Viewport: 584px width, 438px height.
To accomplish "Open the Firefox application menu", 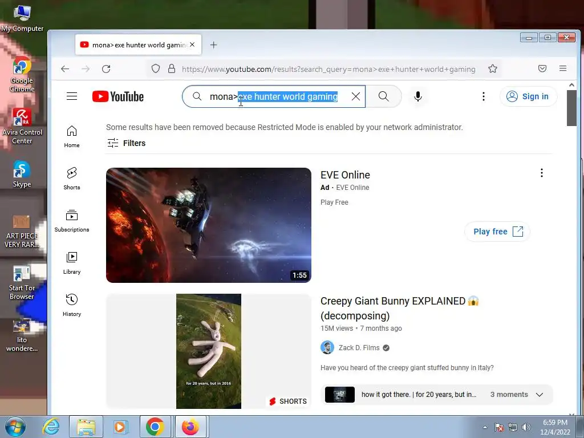I will point(563,68).
